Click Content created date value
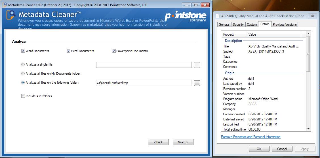 click(263, 114)
